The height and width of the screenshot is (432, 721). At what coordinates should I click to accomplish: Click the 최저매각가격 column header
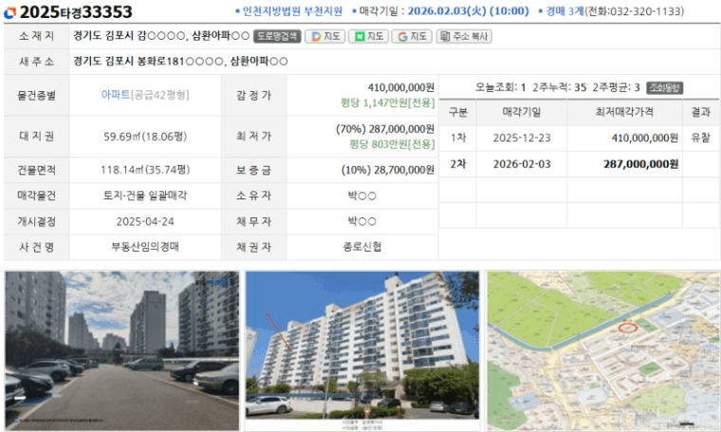pyautogui.click(x=624, y=112)
